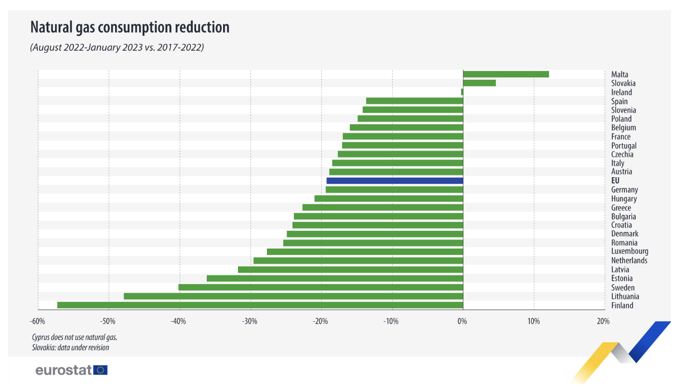Viewport: 679px width, 387px height.
Task: Click the Netherlands label
Action: pyautogui.click(x=629, y=261)
